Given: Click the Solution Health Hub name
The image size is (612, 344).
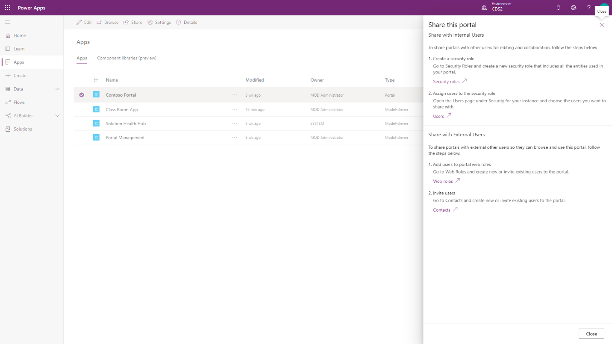Looking at the screenshot, I should click(126, 123).
